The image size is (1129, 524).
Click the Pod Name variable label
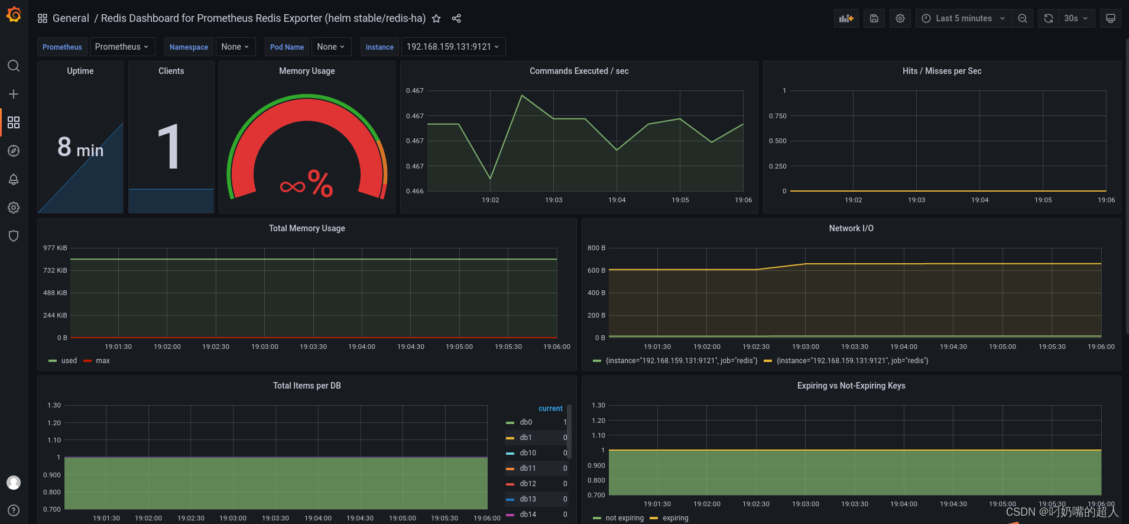click(287, 47)
